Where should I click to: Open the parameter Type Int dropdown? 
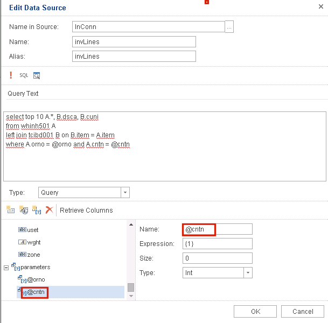coord(247,273)
